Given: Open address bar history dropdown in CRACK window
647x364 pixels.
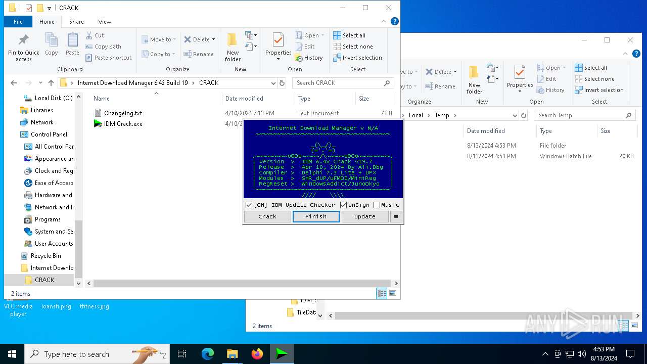Looking at the screenshot, I should pyautogui.click(x=273, y=83).
